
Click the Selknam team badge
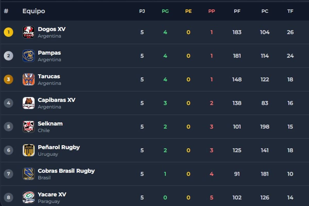29,126
